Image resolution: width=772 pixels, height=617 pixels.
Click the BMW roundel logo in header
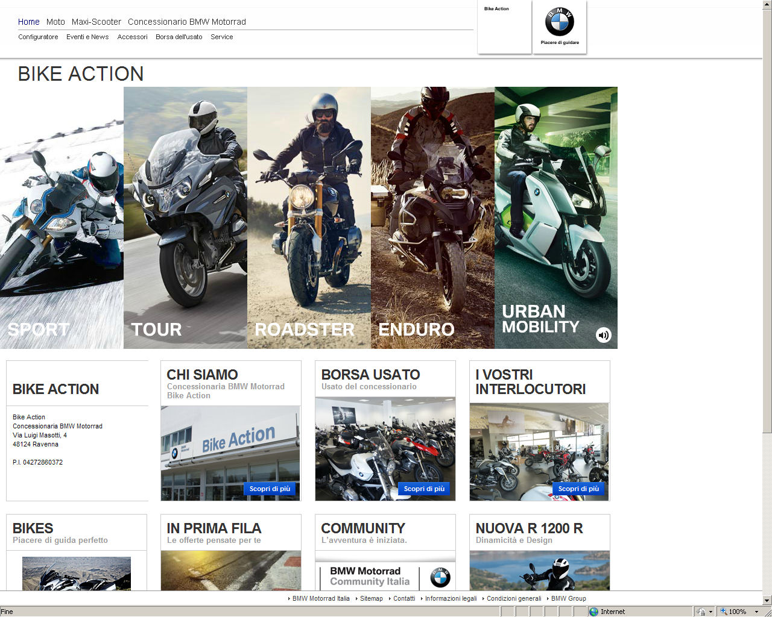coord(560,22)
